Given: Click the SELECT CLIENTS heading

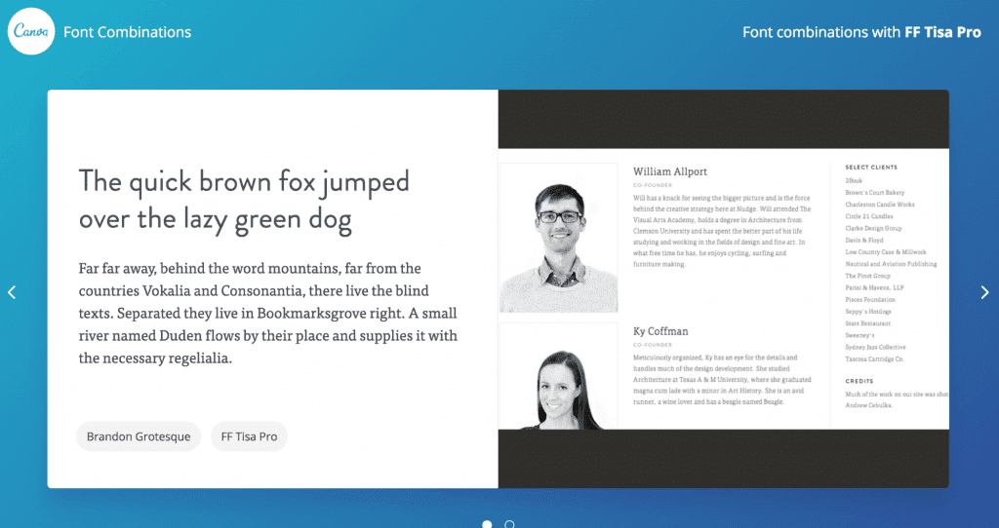Looking at the screenshot, I should click(871, 168).
